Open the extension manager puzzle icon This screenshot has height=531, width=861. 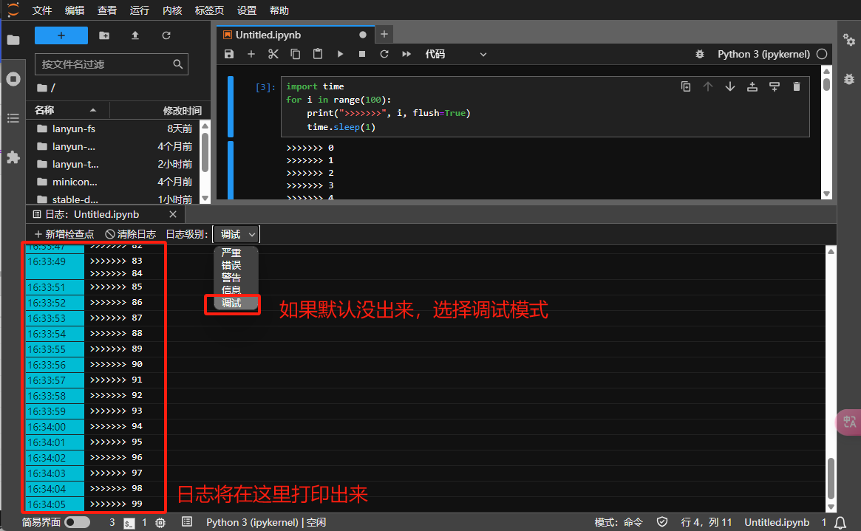[x=13, y=157]
